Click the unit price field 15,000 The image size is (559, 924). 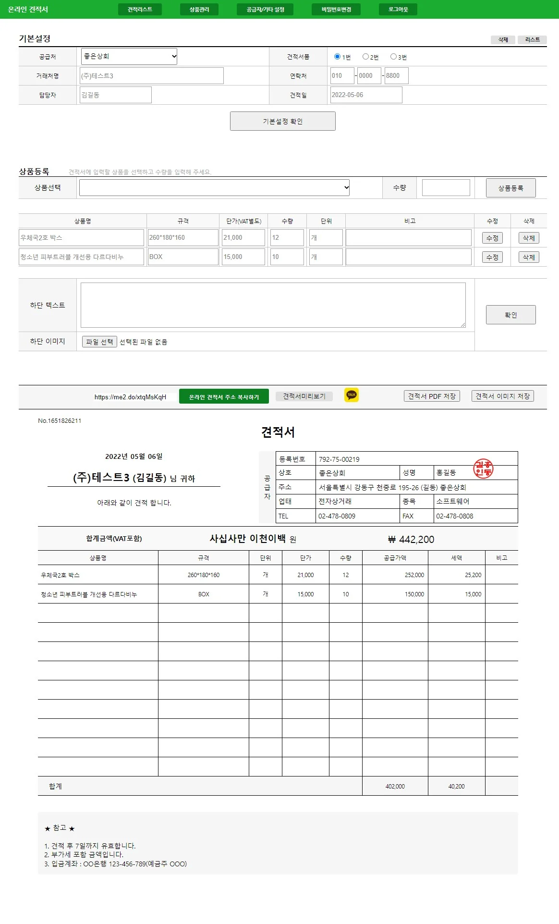point(243,257)
